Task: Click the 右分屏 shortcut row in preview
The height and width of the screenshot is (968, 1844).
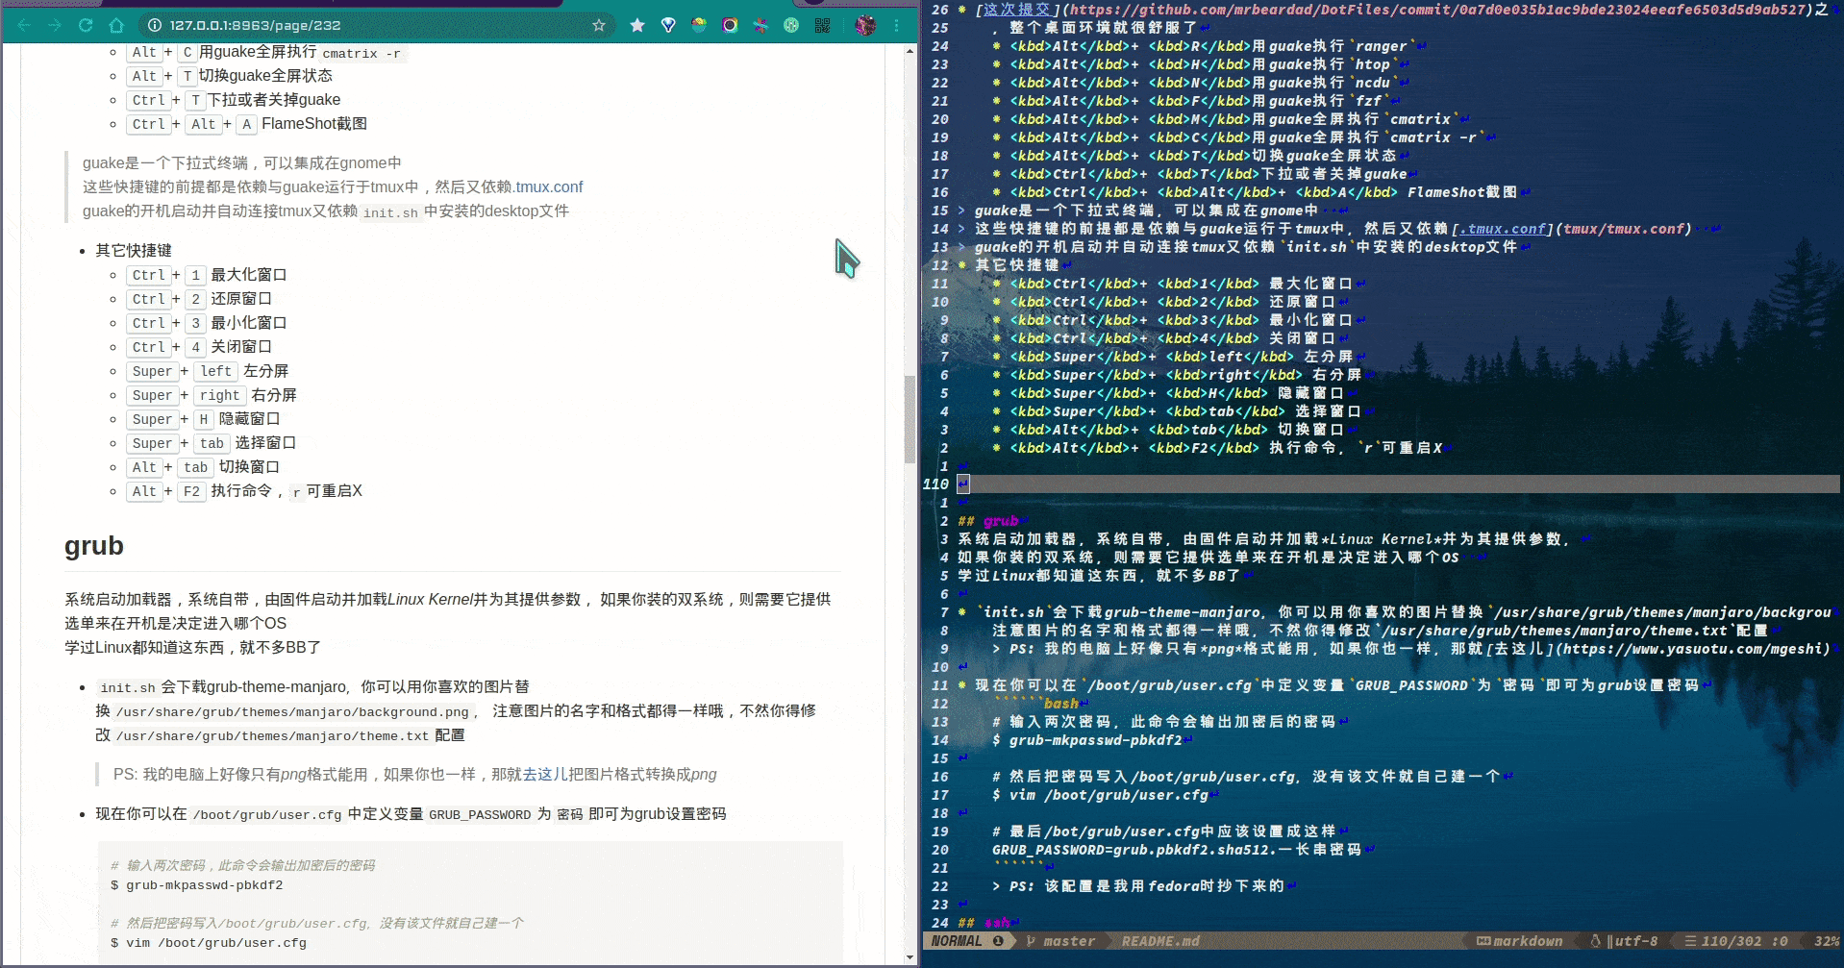Action: pyautogui.click(x=212, y=395)
